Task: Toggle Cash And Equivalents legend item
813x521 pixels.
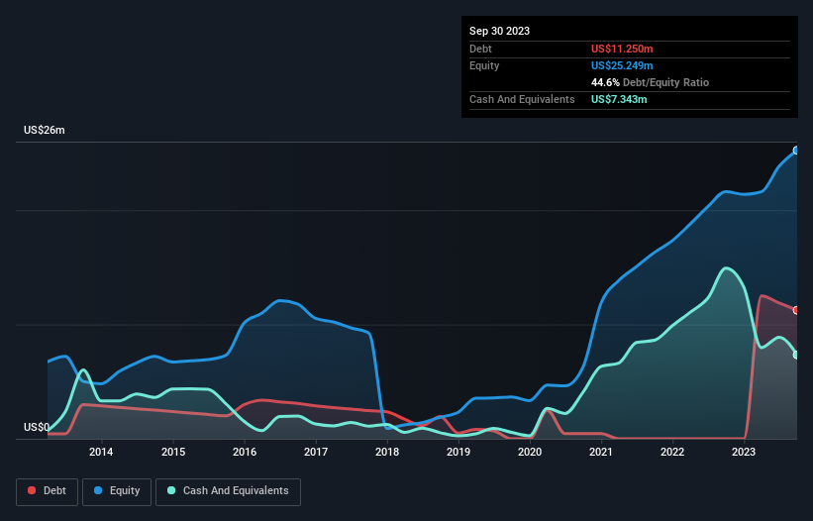Action: 228,491
